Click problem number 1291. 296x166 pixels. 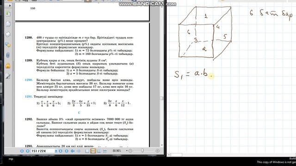pyautogui.click(x=29, y=96)
